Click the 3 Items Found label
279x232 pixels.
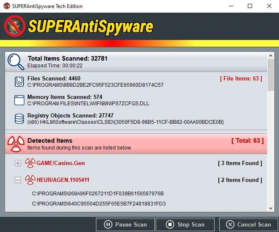240,163
